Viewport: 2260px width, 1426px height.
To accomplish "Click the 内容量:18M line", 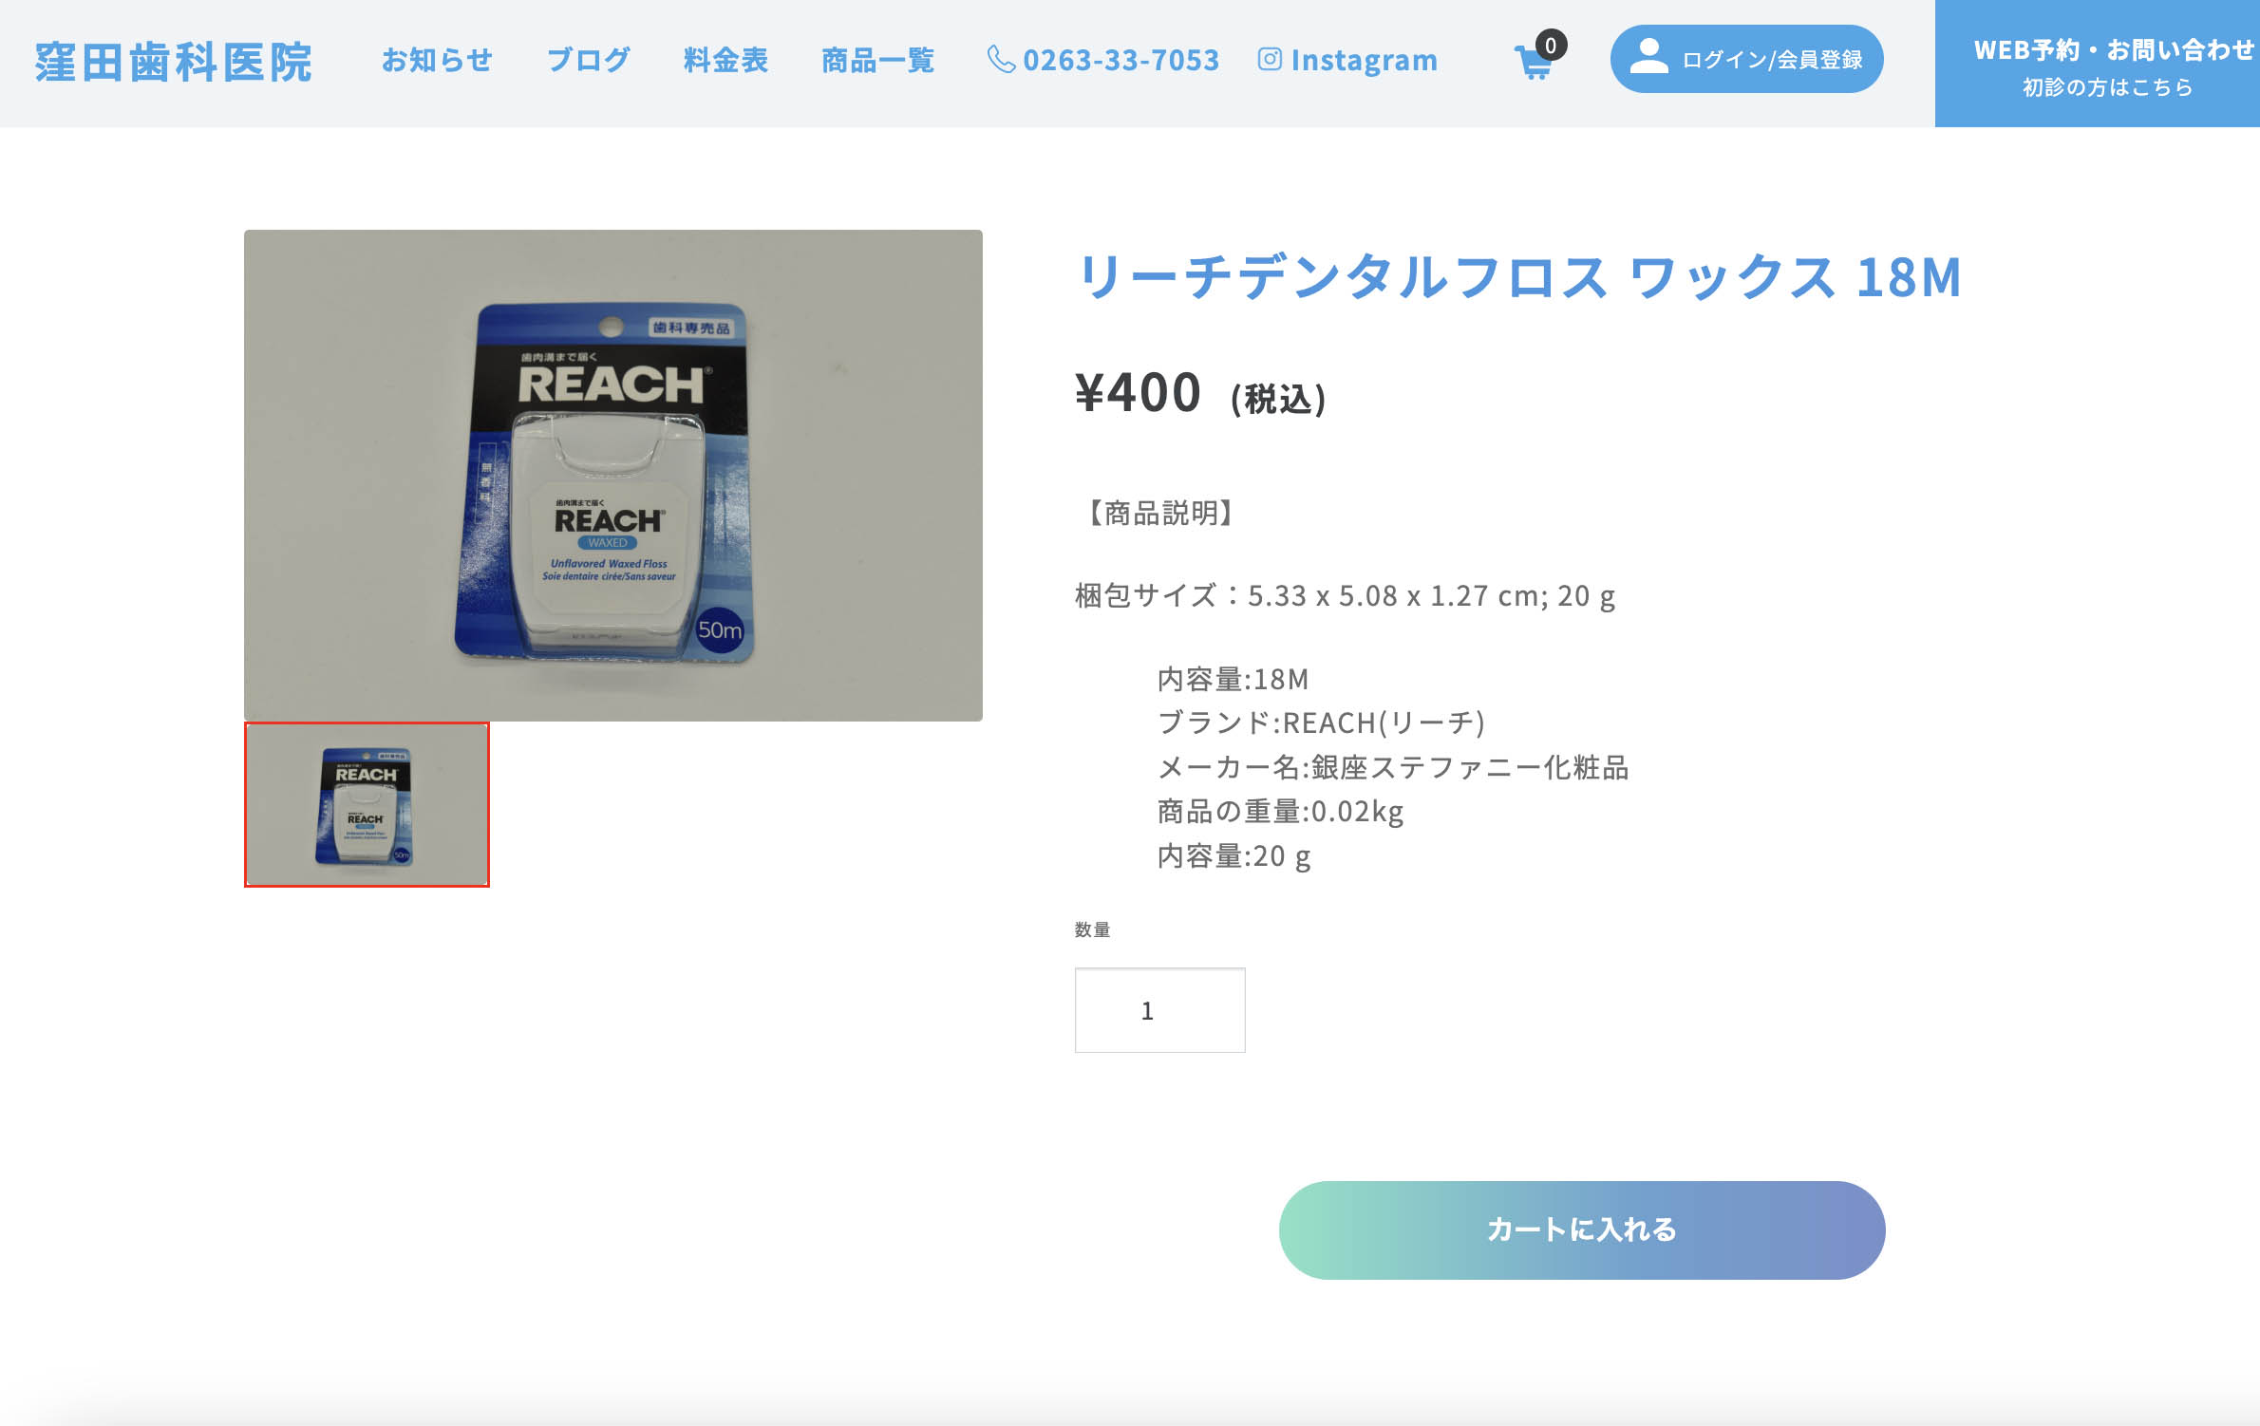I will [1233, 679].
